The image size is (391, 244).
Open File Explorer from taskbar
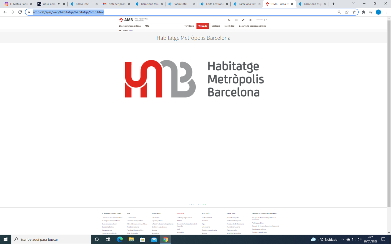tap(131, 239)
